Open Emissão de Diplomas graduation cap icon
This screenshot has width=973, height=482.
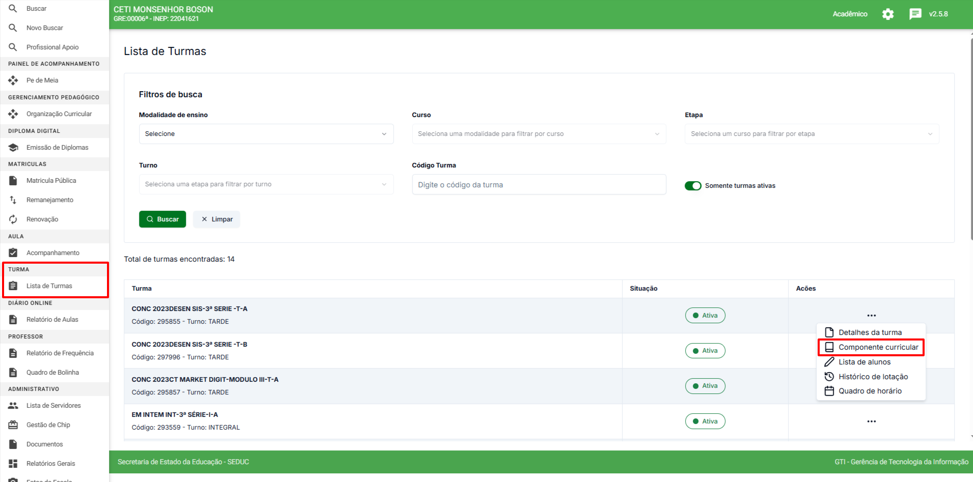tap(13, 148)
